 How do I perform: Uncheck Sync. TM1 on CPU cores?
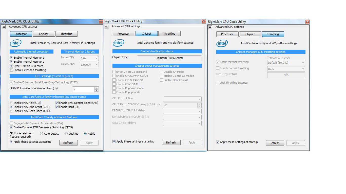[11, 66]
